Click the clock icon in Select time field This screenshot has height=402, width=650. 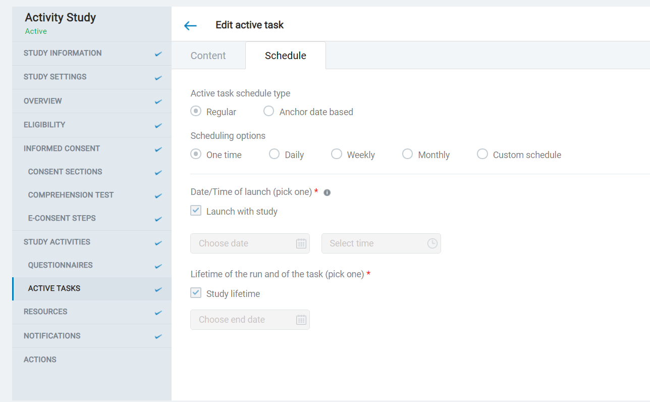[432, 243]
